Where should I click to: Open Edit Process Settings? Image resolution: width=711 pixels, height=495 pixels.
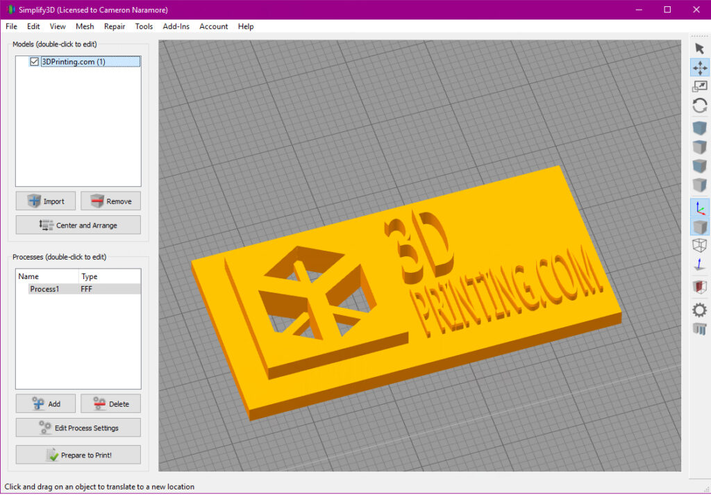78,428
